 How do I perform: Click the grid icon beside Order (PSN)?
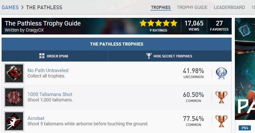tap(42, 56)
